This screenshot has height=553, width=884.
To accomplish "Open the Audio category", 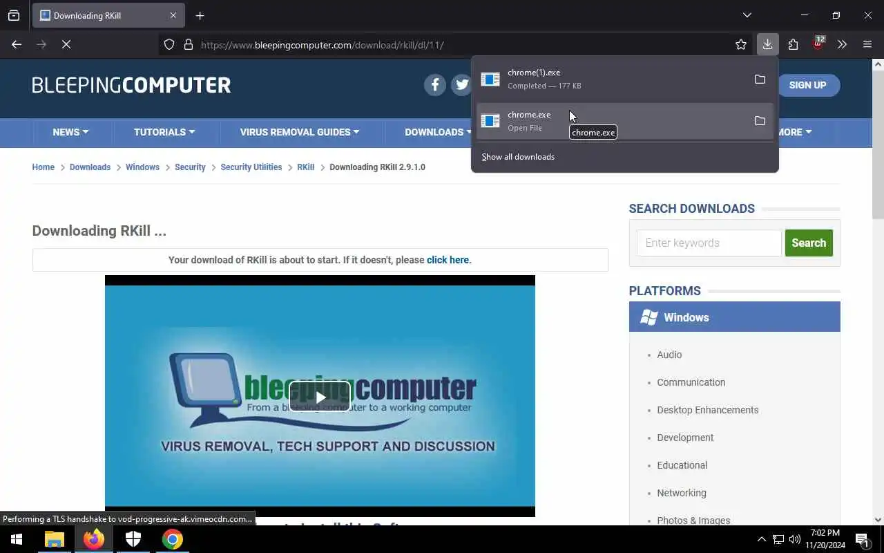I will (669, 355).
